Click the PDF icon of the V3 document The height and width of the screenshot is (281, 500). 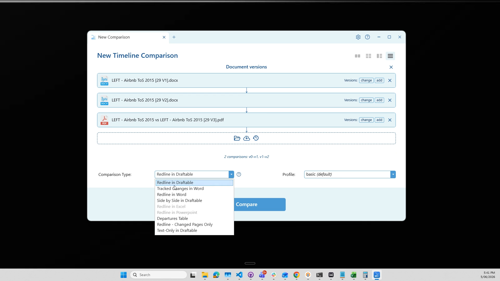click(x=104, y=120)
